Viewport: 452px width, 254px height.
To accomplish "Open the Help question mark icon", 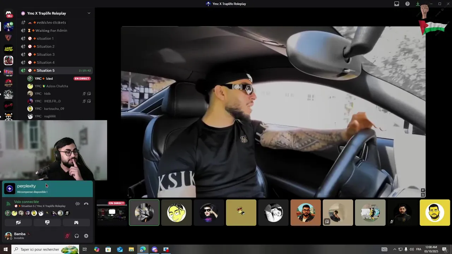I will [x=408, y=4].
